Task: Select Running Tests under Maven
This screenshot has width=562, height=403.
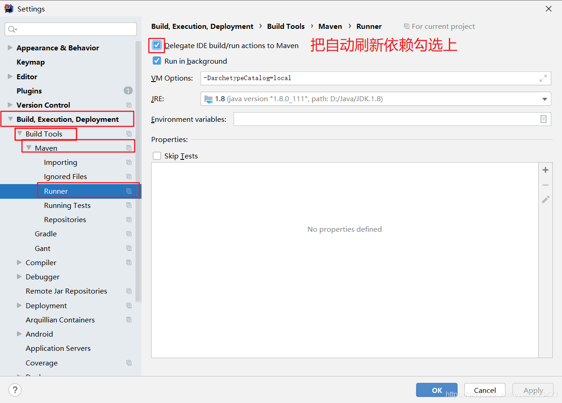Action: [67, 206]
